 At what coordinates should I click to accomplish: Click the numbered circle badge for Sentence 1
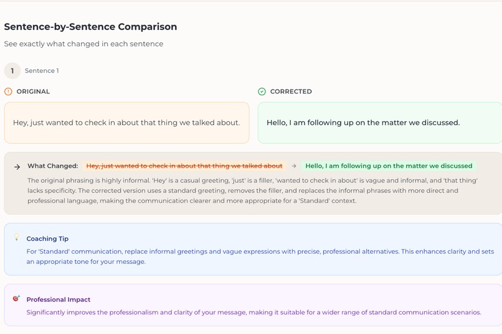[x=12, y=71]
